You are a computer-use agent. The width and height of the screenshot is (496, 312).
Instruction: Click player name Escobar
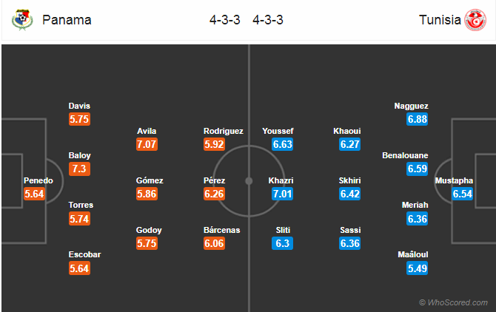coord(85,254)
